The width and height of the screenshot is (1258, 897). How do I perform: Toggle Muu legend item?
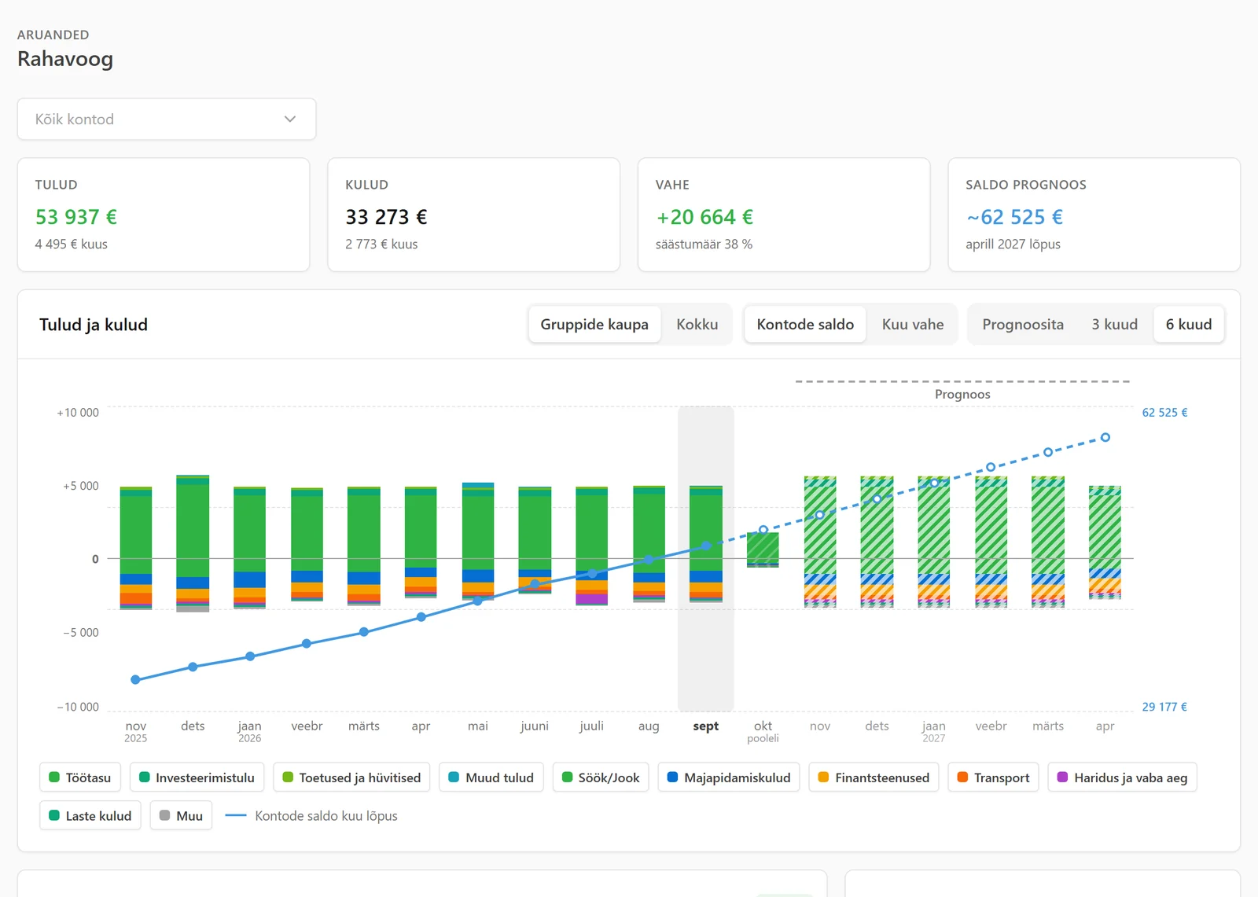(181, 816)
